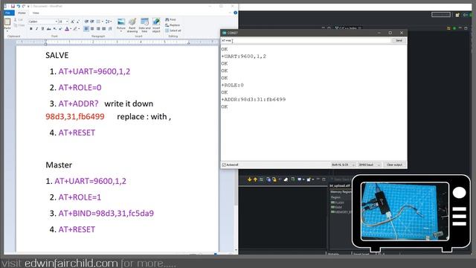Click the yellow down arrow in IDE console toolbar

pos(249,179)
